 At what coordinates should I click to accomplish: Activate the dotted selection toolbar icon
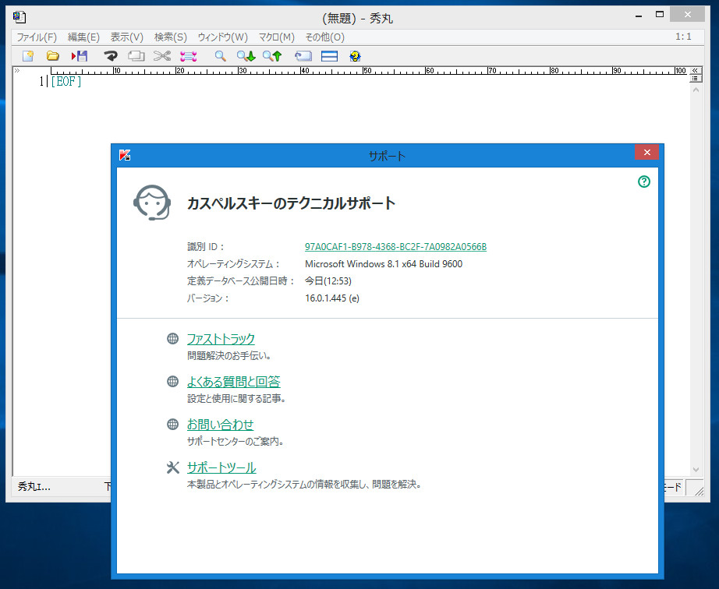tap(187, 55)
